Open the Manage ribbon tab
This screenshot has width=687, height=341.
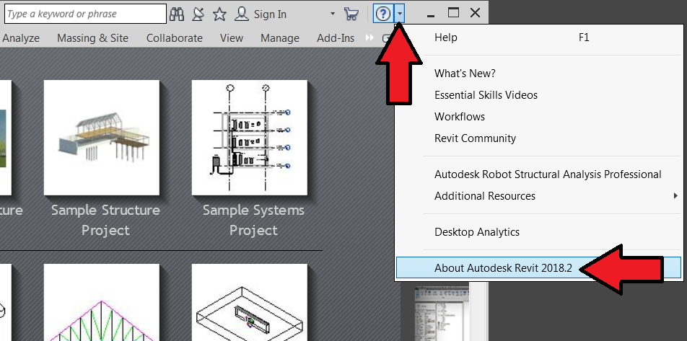pyautogui.click(x=279, y=38)
